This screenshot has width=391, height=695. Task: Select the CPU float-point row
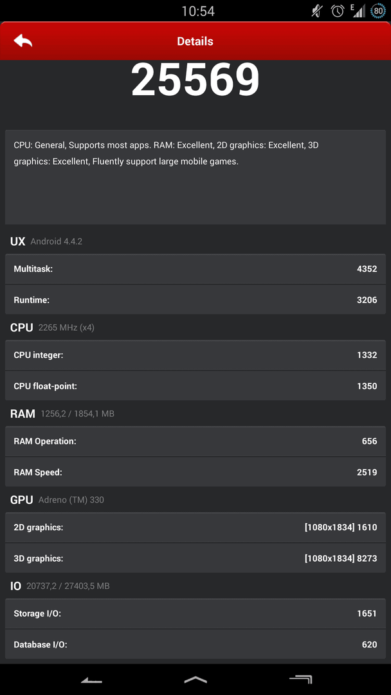195,386
